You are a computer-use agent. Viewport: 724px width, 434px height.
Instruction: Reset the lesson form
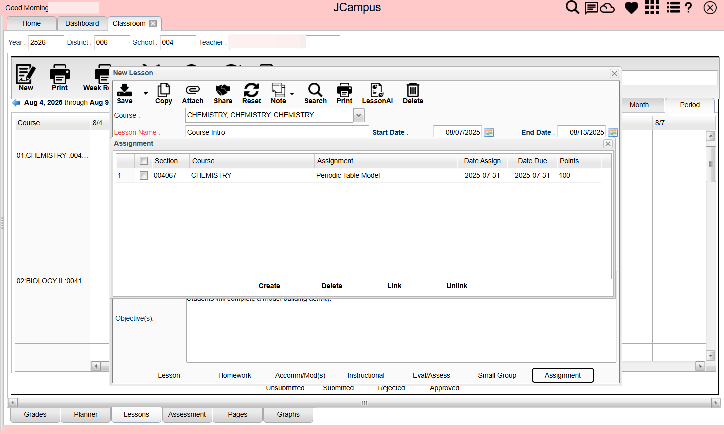pos(252,93)
